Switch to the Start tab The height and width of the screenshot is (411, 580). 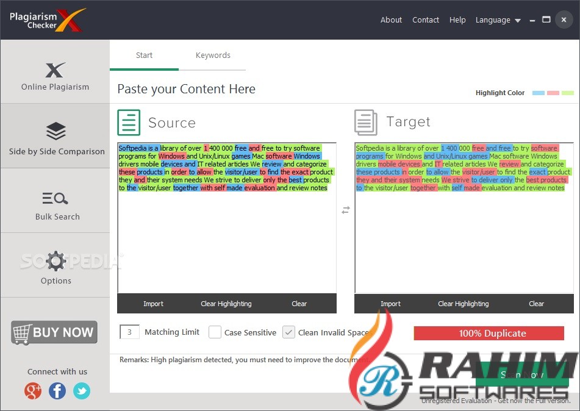pos(144,55)
